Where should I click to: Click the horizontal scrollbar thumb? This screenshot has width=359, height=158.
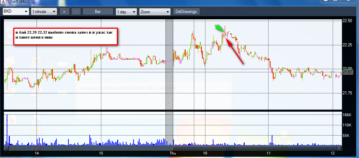coord(254,148)
